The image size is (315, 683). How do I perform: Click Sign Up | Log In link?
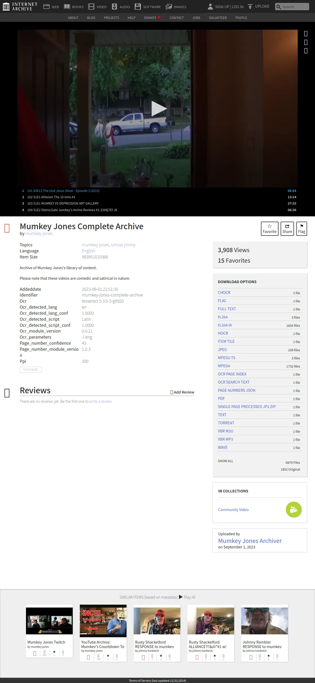tap(229, 7)
